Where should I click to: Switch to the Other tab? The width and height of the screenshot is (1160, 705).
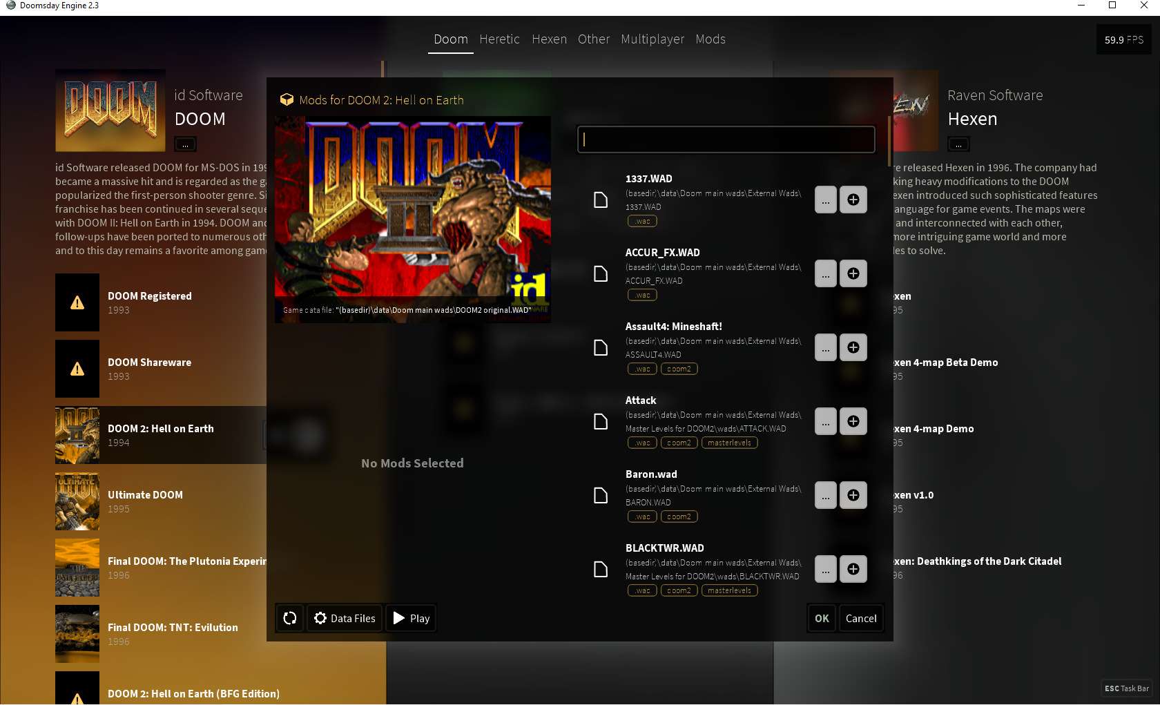pos(594,39)
